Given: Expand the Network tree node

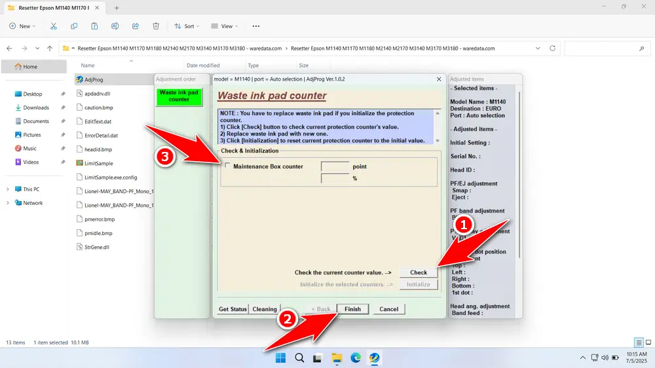Looking at the screenshot, I should pyautogui.click(x=8, y=203).
